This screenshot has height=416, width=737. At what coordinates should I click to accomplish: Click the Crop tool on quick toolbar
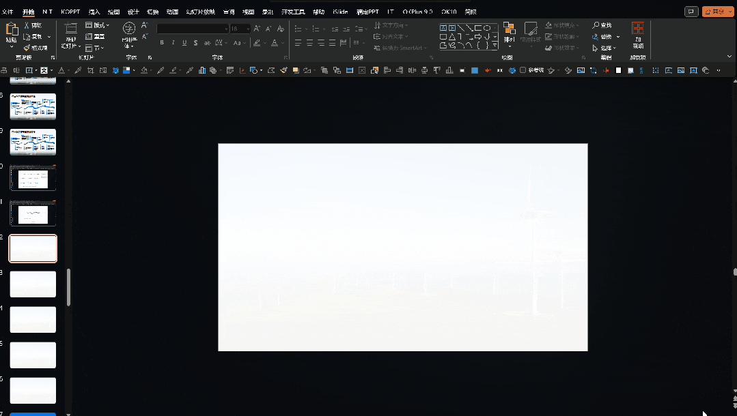coord(90,70)
